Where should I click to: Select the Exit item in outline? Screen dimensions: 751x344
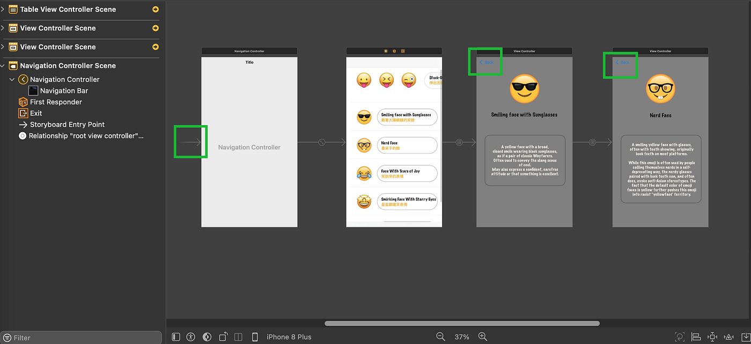36,113
